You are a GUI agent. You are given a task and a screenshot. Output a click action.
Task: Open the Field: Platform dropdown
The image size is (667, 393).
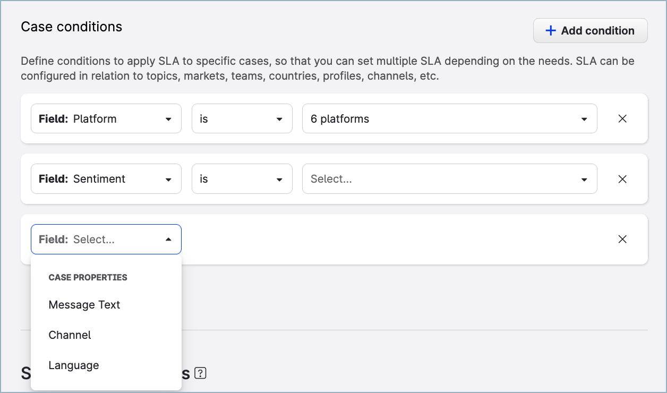106,118
